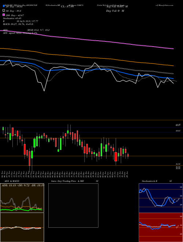183x242 pixels.
Task: Click the Stochastics & RSI panel heading
Action: (x=157, y=181)
